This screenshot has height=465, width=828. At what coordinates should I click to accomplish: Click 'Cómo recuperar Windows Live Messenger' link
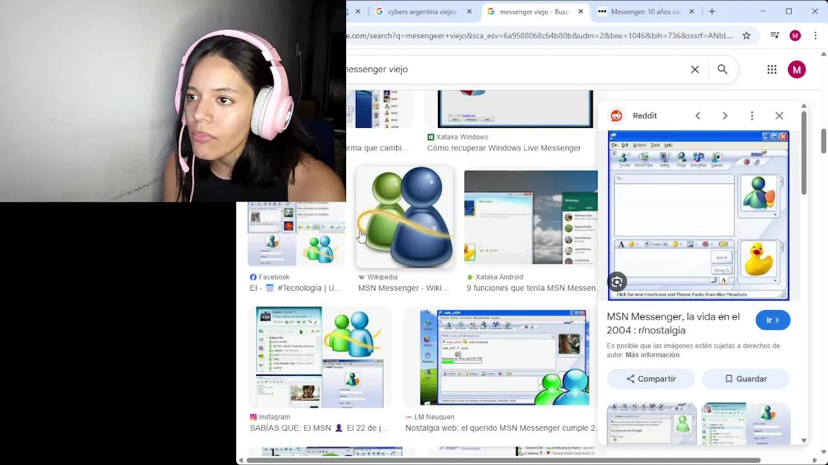coord(504,148)
